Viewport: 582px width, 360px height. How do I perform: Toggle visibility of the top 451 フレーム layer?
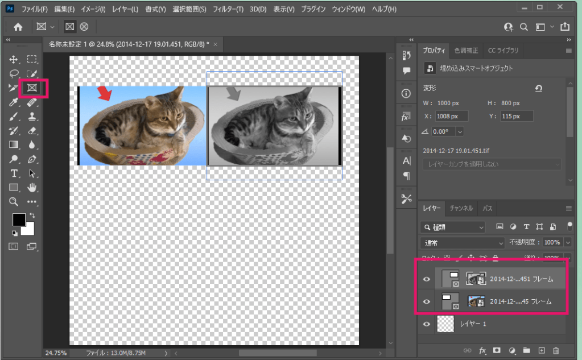(x=427, y=279)
